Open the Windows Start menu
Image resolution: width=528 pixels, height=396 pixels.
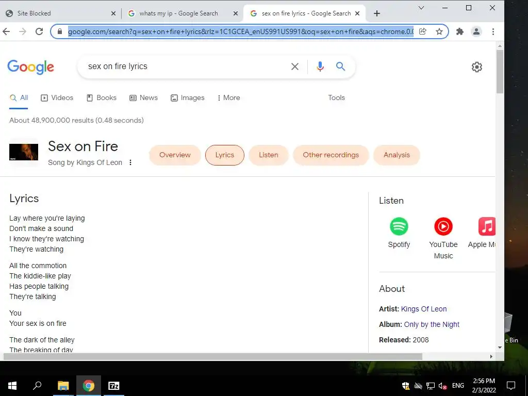12,386
